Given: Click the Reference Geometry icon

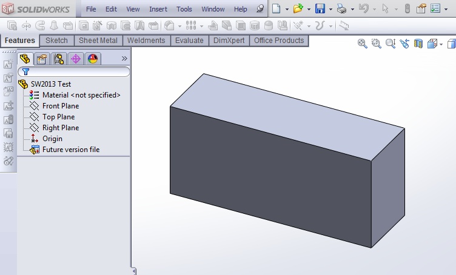Looking at the screenshot, I should [x=298, y=25].
